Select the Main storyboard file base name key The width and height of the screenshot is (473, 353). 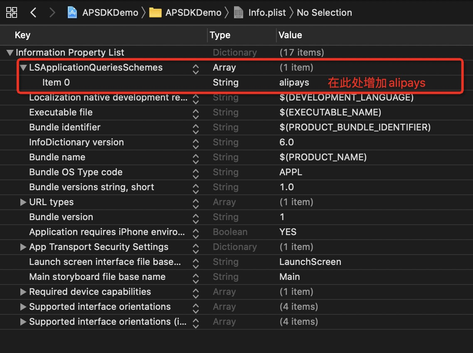[x=97, y=277]
